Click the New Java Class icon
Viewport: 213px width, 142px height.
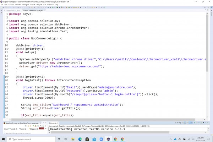point(69,7)
